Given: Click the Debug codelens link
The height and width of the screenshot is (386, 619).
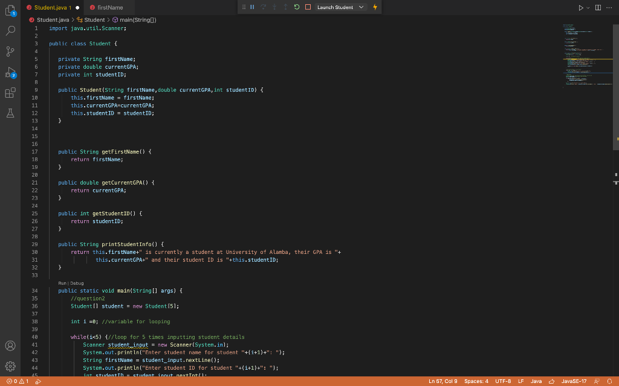Looking at the screenshot, I should tap(76, 283).
